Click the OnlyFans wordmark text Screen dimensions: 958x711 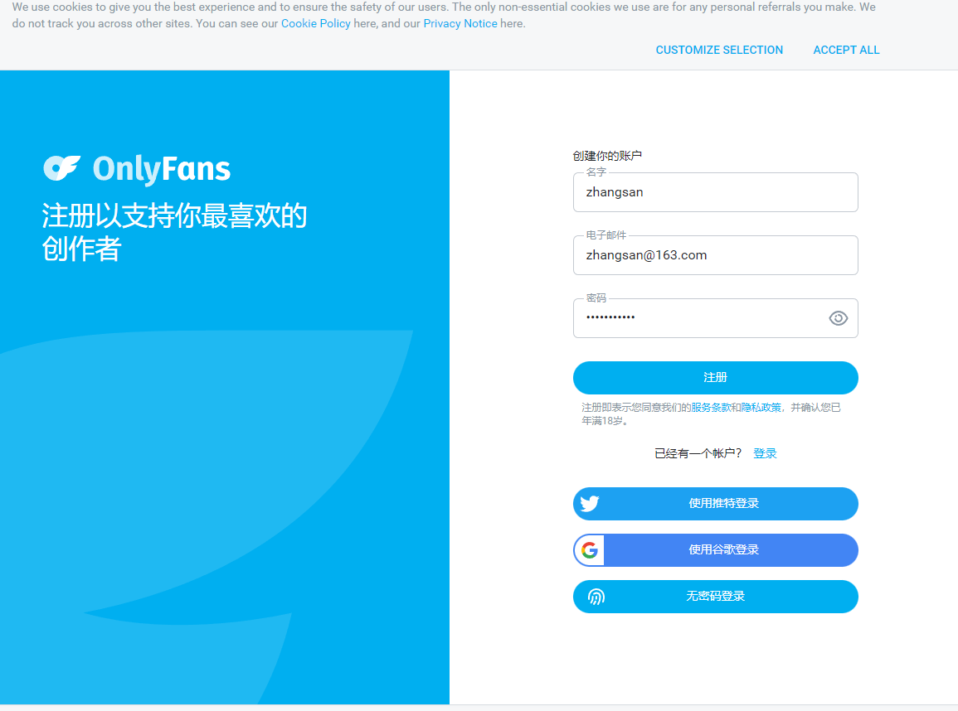161,169
